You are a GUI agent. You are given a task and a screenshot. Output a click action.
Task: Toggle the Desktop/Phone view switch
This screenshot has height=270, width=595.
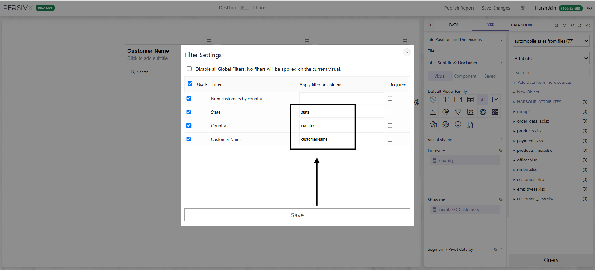[x=245, y=7]
